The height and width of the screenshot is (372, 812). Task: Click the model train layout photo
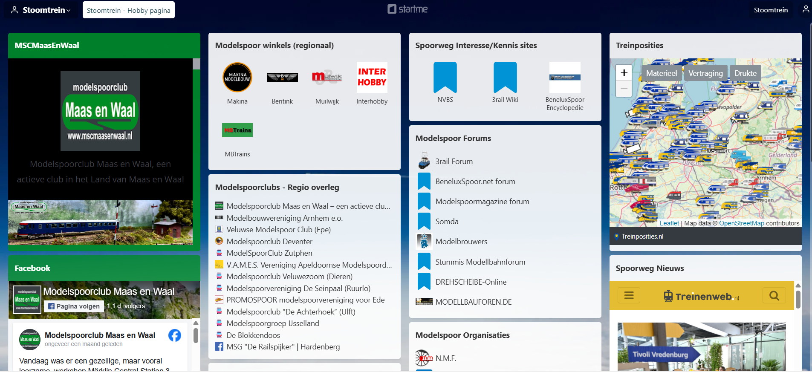pos(100,222)
